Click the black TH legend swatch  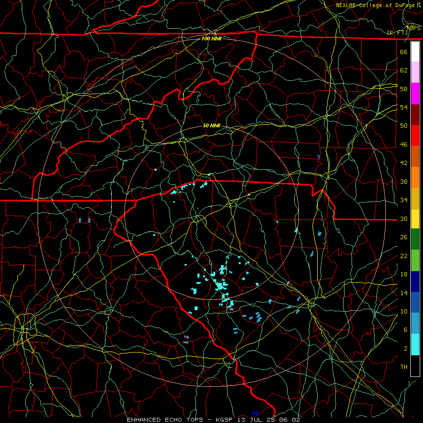(x=415, y=366)
